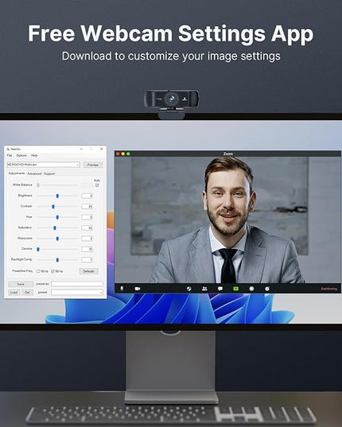
Task: Click the Contrast slider handle
Action: pyautogui.click(x=53, y=207)
